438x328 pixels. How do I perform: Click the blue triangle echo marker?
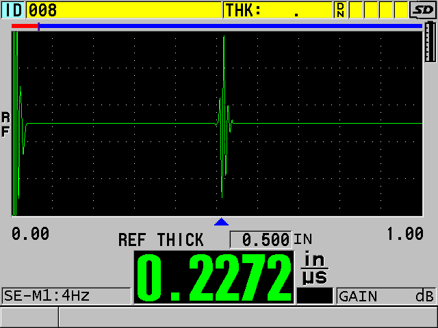coord(220,222)
